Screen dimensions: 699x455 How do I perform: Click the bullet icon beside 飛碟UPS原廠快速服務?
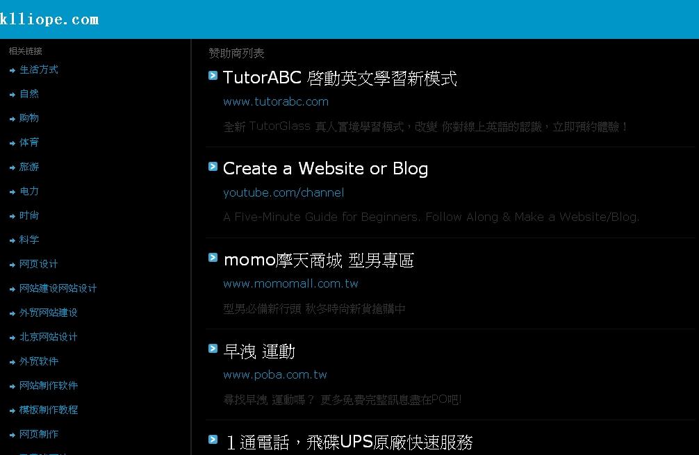[213, 439]
